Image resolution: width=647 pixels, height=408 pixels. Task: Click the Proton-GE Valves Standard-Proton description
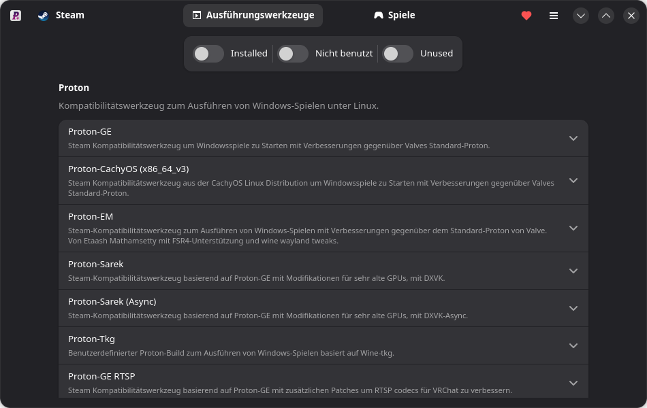279,146
